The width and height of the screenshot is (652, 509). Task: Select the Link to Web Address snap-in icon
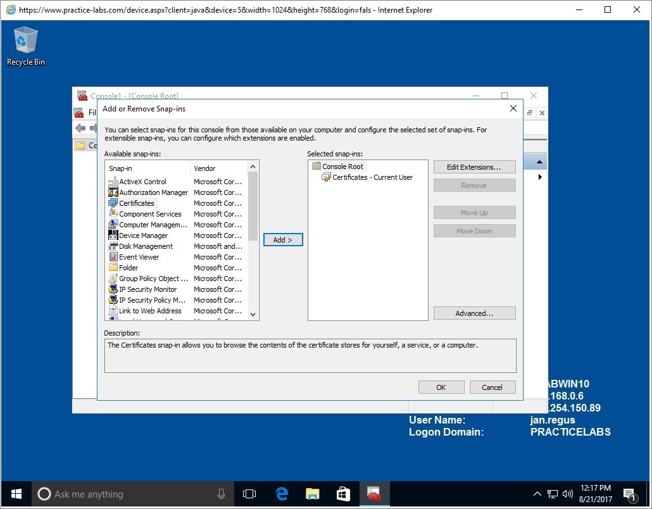coord(113,311)
